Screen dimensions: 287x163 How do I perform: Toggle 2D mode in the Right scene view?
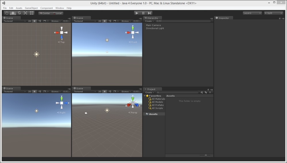tap(30, 92)
